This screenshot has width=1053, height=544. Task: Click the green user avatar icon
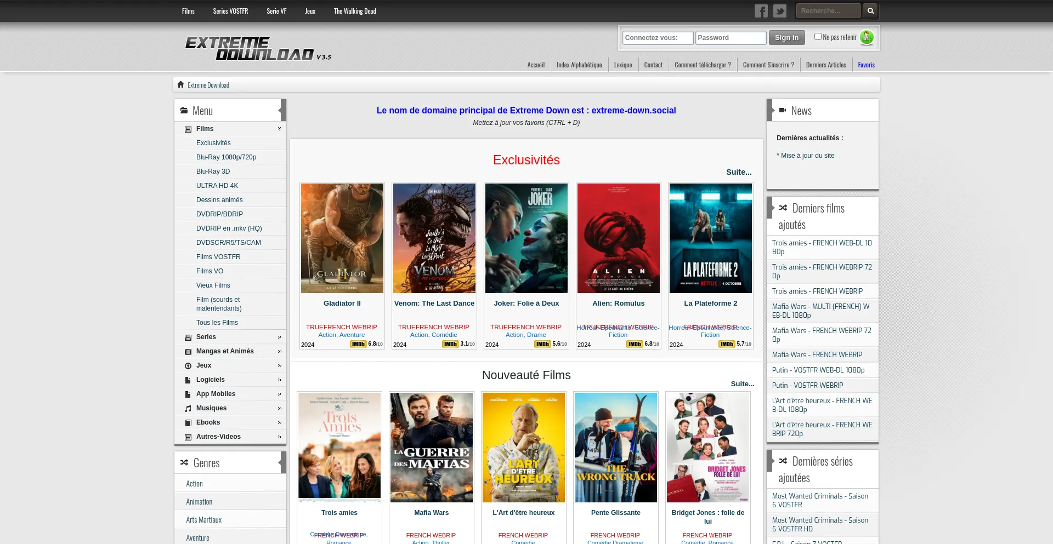867,37
